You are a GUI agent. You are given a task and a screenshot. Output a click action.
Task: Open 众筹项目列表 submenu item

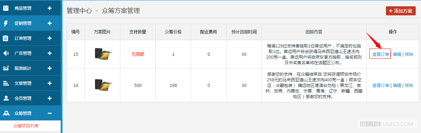click(x=26, y=126)
